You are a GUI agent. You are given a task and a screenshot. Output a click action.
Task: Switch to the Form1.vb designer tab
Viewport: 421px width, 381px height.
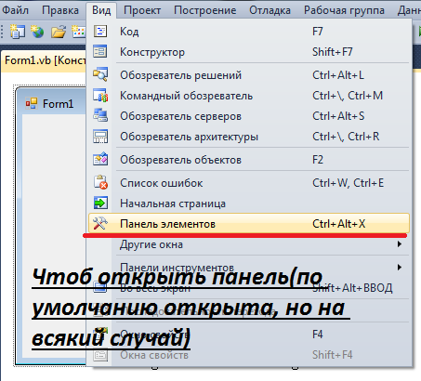pos(44,59)
